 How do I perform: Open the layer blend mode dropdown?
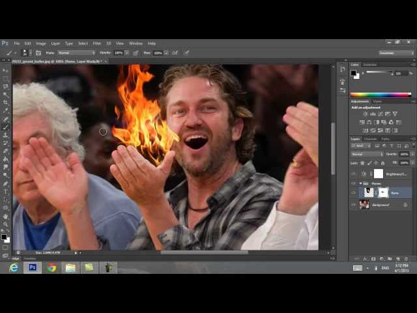tap(367, 154)
